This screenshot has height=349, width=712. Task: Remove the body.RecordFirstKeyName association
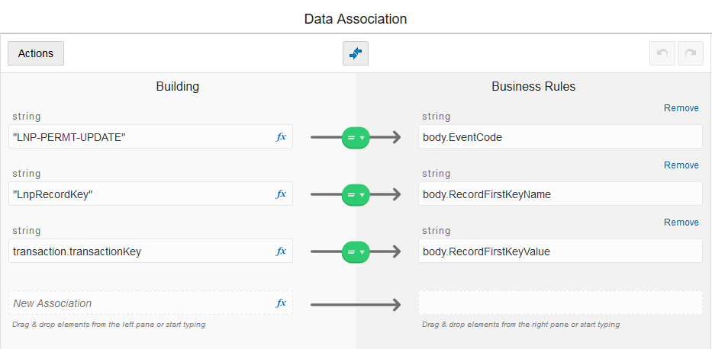[x=681, y=165]
